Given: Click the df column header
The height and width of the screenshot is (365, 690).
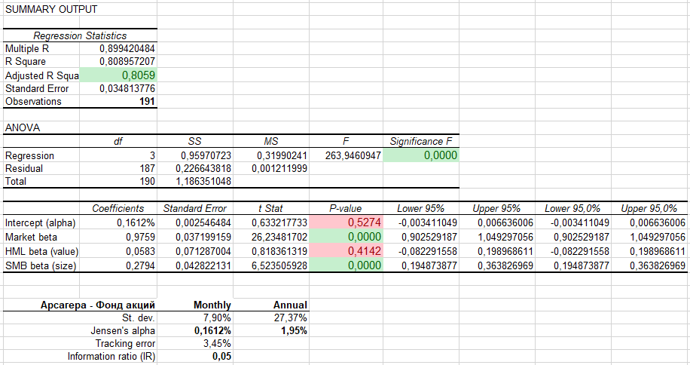Looking at the screenshot, I should pyautogui.click(x=118, y=141).
